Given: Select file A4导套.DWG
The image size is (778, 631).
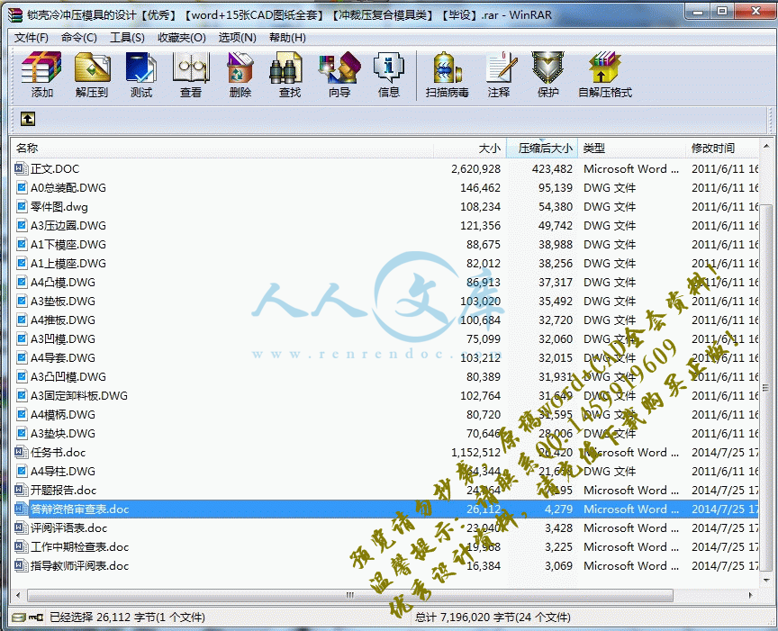Looking at the screenshot, I should point(63,357).
